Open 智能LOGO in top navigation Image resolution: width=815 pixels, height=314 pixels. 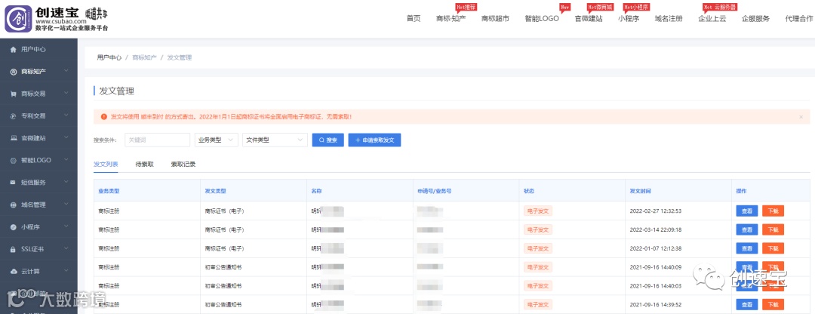[542, 19]
